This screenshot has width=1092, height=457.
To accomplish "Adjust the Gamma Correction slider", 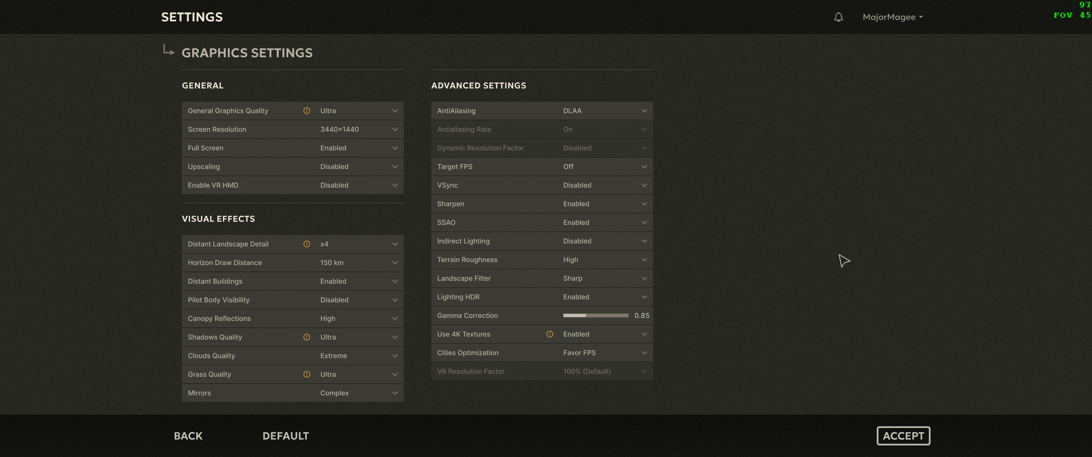I will pyautogui.click(x=596, y=315).
